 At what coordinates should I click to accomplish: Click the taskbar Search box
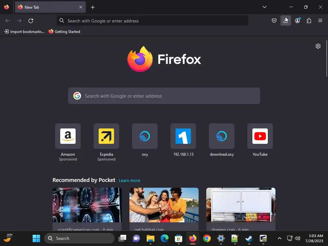(x=79, y=238)
